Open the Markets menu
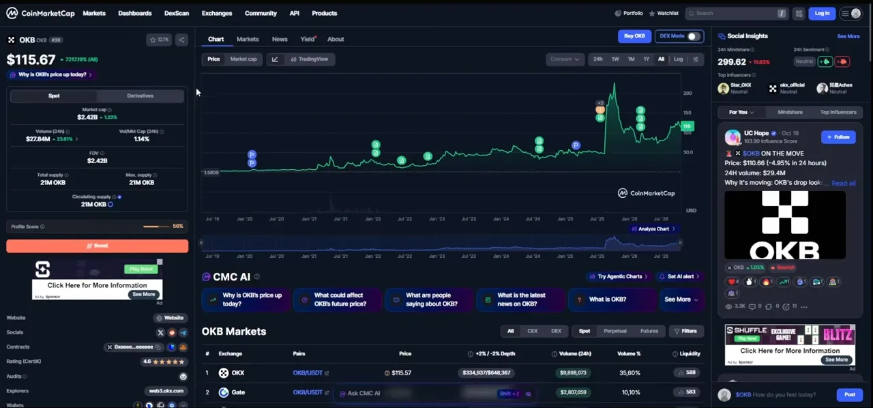This screenshot has height=408, width=873. [94, 13]
